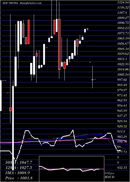Click the tallest red candlestick body

[x=59, y=44]
